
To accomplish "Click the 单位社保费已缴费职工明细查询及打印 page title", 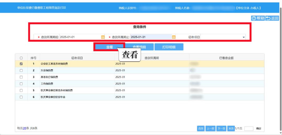I will coord(42,8).
